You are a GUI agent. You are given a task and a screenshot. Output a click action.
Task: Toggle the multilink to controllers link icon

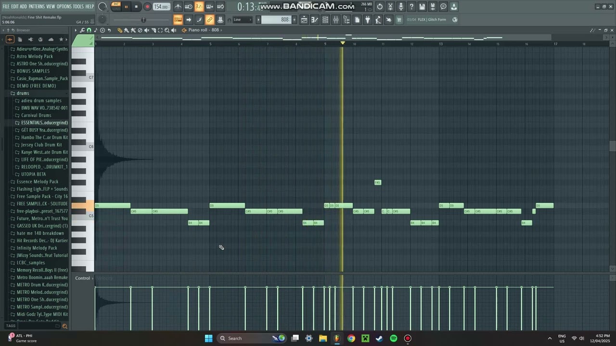[210, 20]
